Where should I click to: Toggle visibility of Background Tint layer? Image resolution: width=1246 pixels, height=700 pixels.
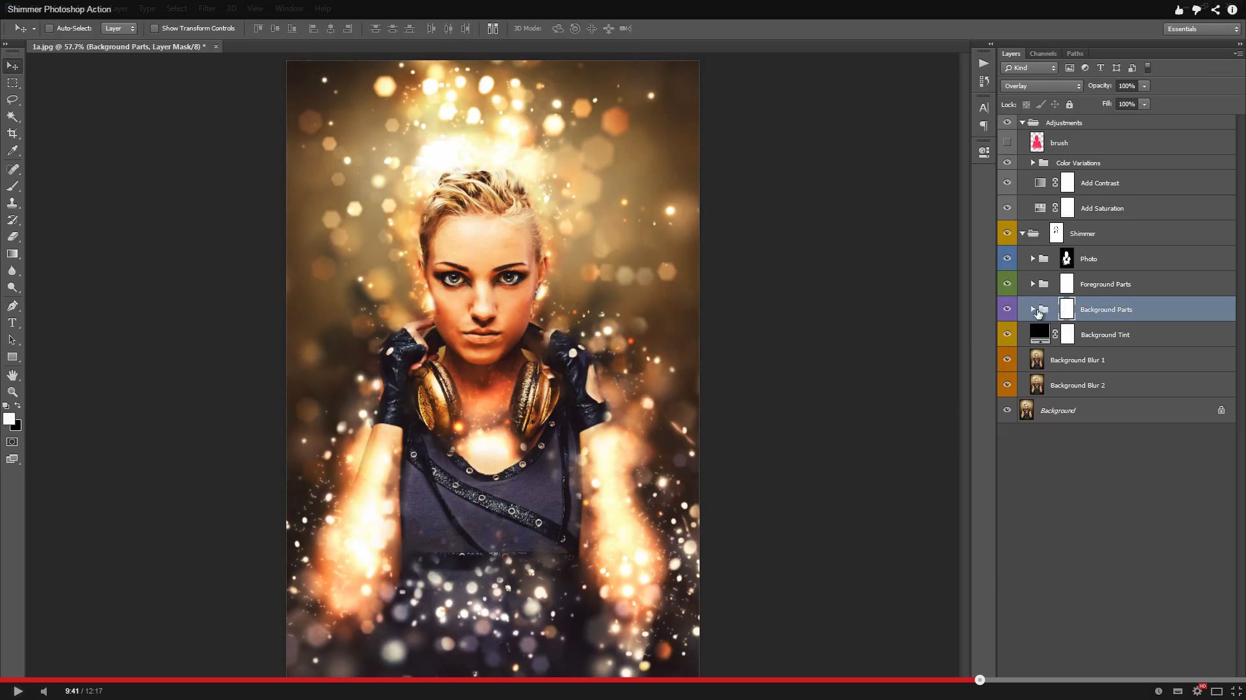pyautogui.click(x=1007, y=334)
